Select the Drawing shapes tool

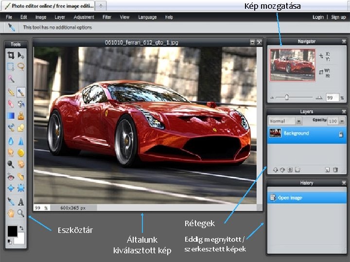coord(21,128)
